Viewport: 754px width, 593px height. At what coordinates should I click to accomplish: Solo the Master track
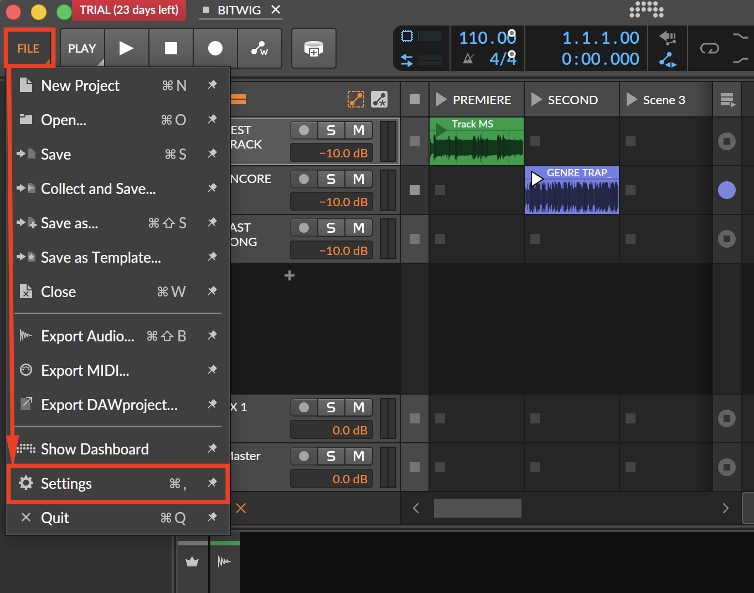[x=331, y=456]
